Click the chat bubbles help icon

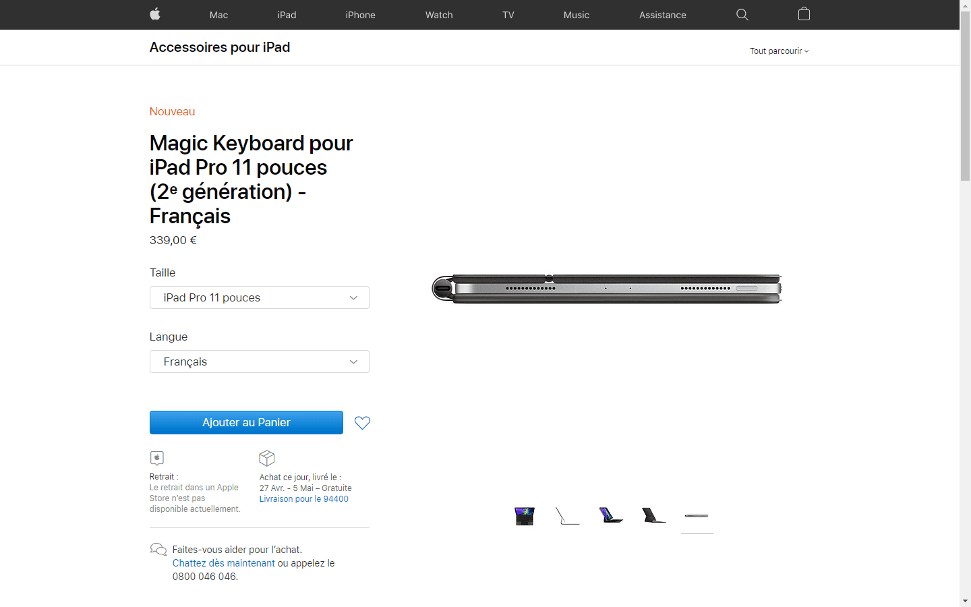(158, 550)
